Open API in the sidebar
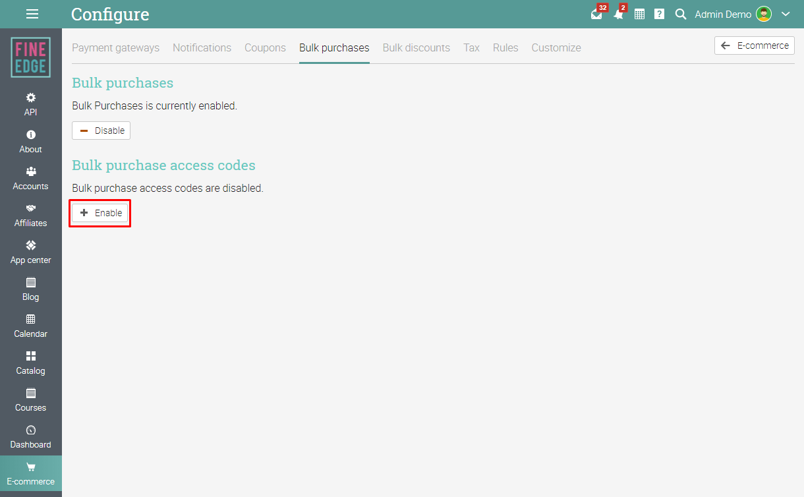Screen dimensions: 804x497 click(x=31, y=105)
